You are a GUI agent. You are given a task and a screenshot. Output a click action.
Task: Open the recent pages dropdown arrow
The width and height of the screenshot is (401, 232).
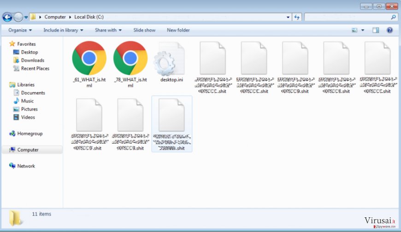click(26, 17)
